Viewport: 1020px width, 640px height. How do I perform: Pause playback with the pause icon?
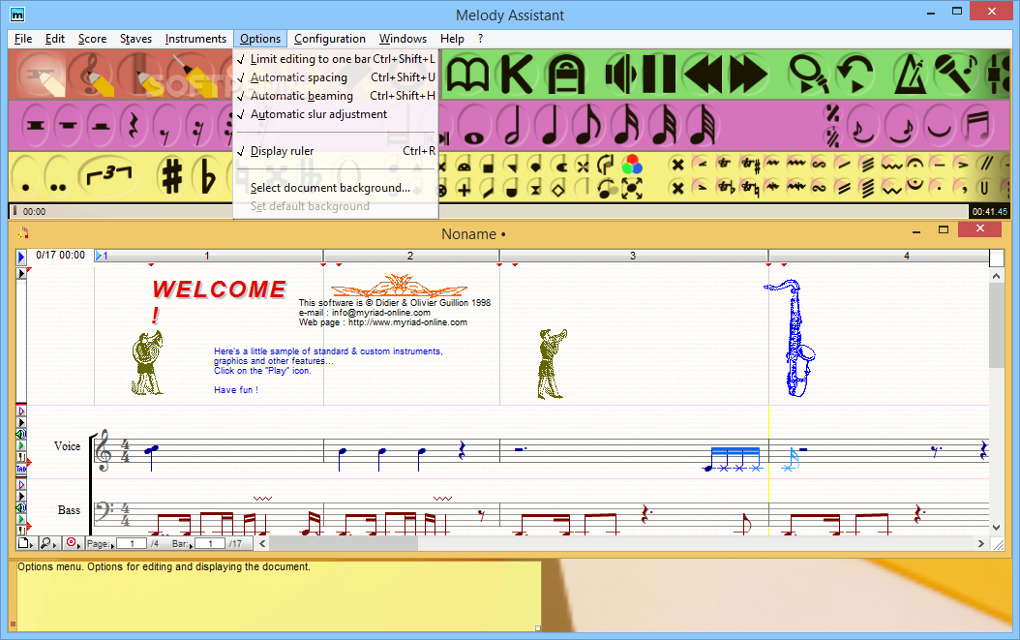pyautogui.click(x=659, y=75)
